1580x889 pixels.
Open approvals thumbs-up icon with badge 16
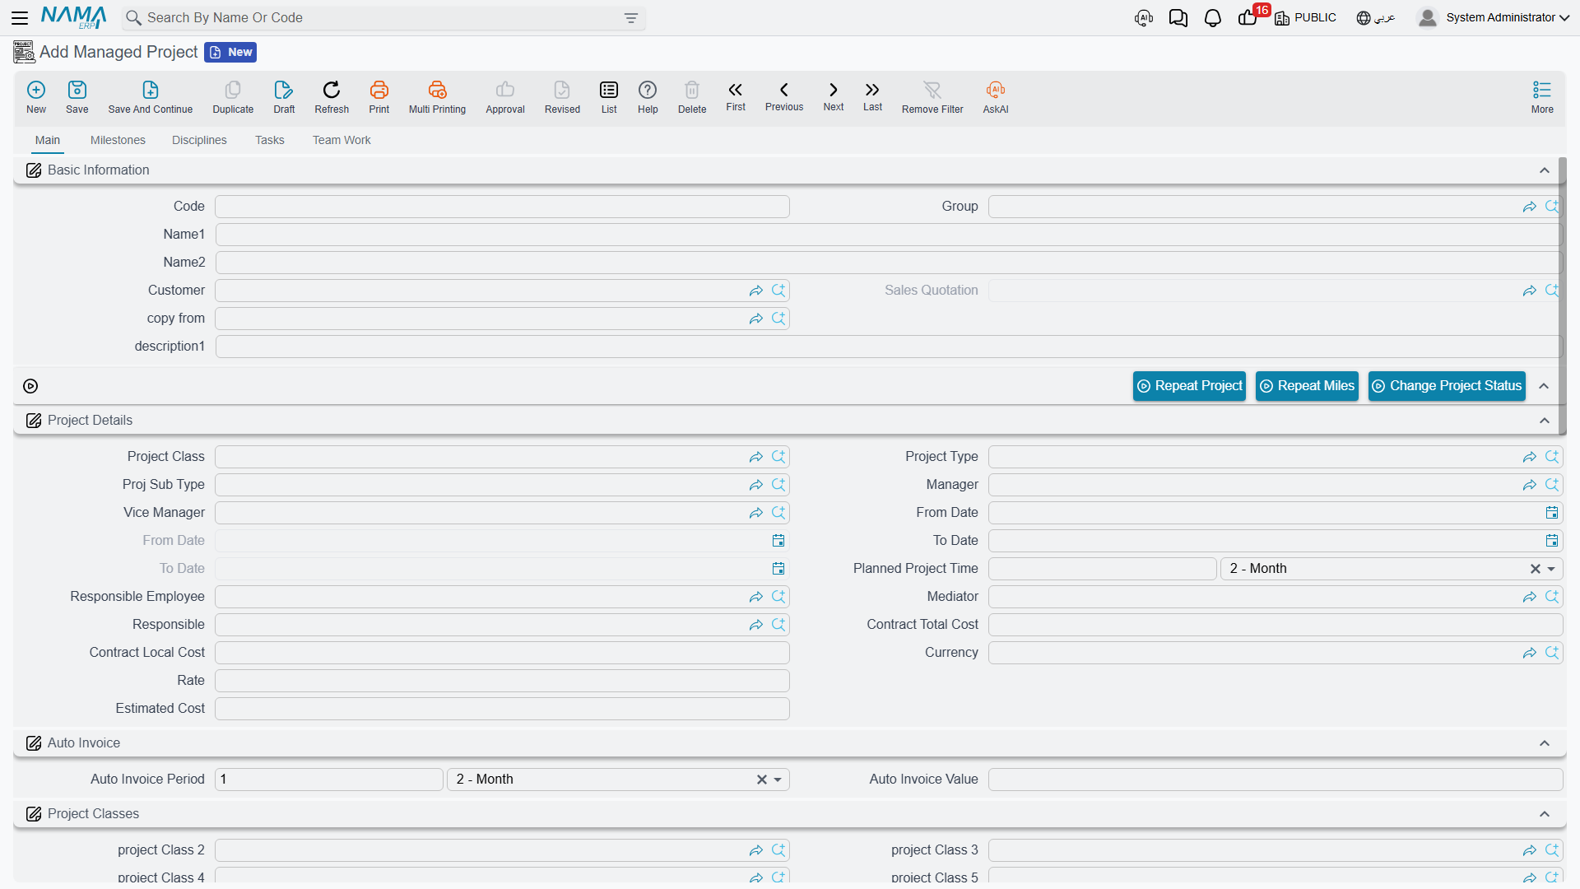pos(1248,17)
